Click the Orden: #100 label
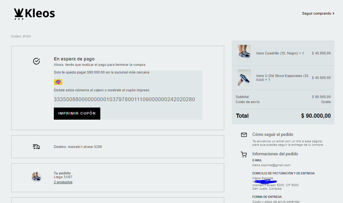343x203 pixels. pos(21,36)
